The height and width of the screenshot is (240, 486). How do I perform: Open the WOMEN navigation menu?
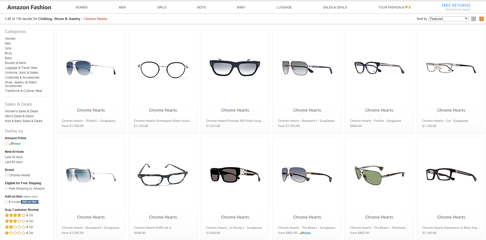pos(81,7)
